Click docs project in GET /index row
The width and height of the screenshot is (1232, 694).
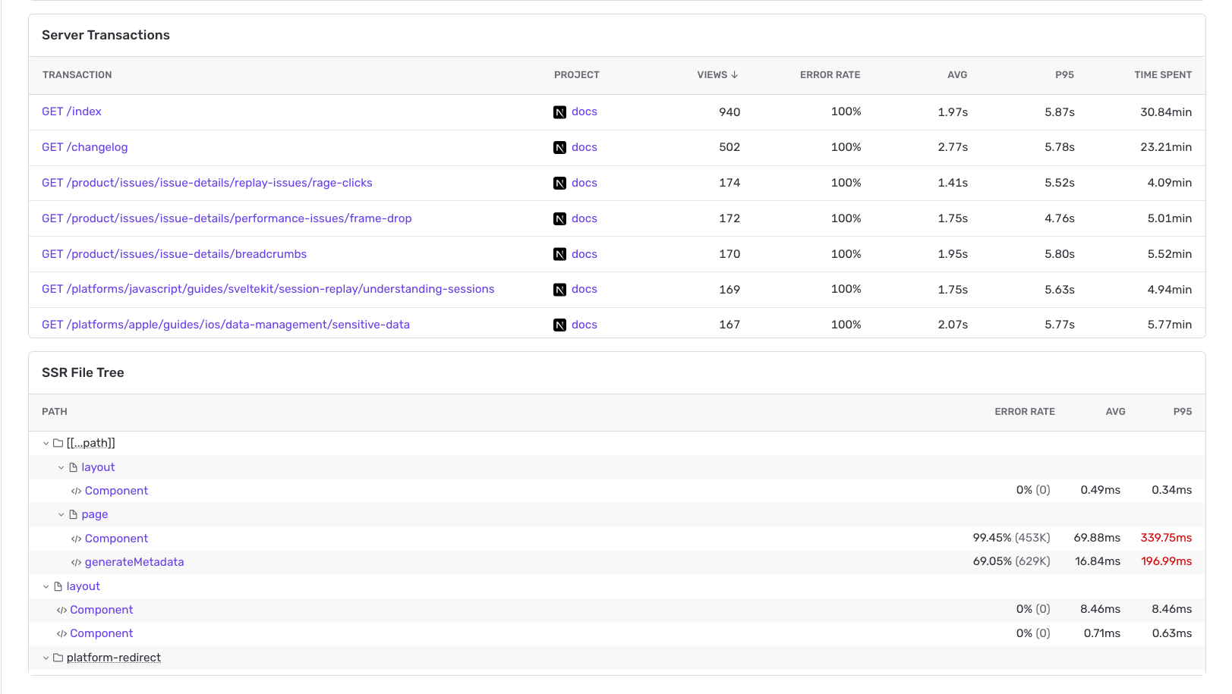click(584, 111)
